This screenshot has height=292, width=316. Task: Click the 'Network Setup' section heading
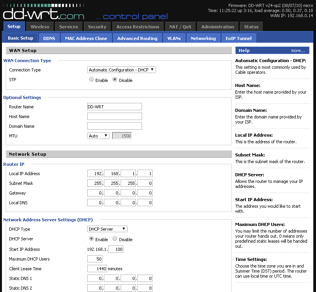coord(28,154)
